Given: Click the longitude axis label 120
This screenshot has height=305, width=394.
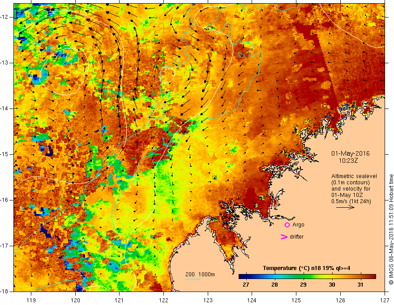Looking at the screenshot, I should 75,300.
